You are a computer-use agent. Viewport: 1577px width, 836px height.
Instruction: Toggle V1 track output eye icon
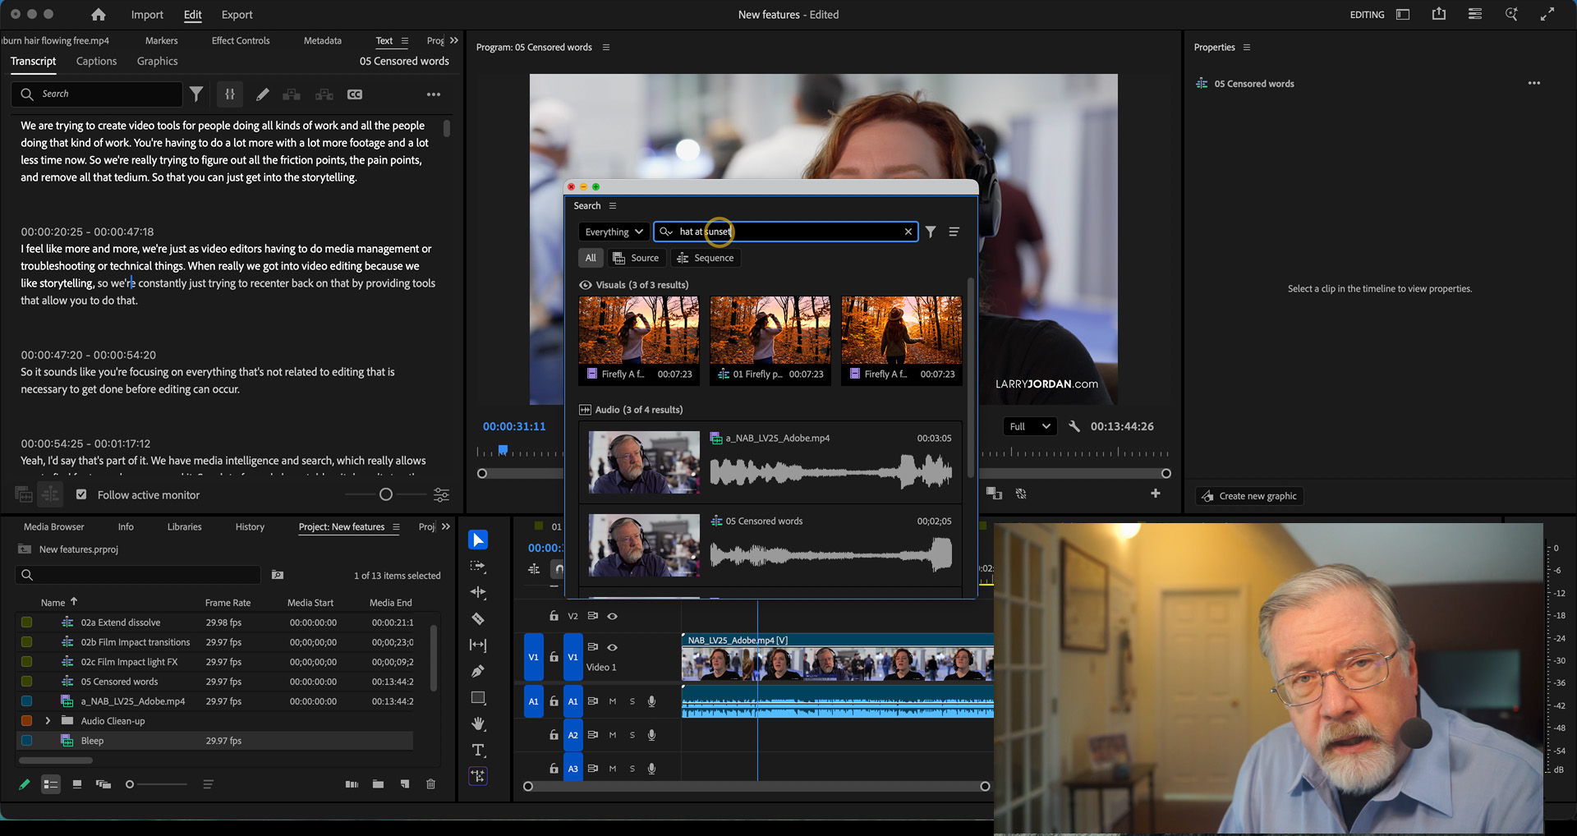click(612, 647)
